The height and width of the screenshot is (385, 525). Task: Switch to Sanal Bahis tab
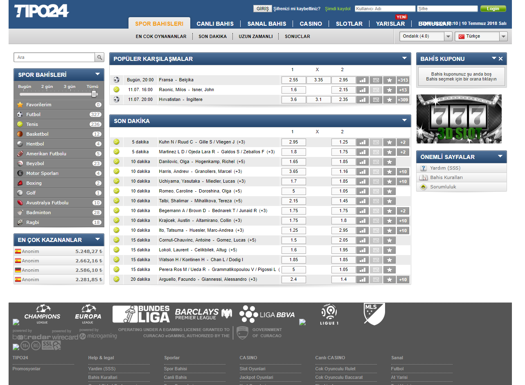(267, 24)
